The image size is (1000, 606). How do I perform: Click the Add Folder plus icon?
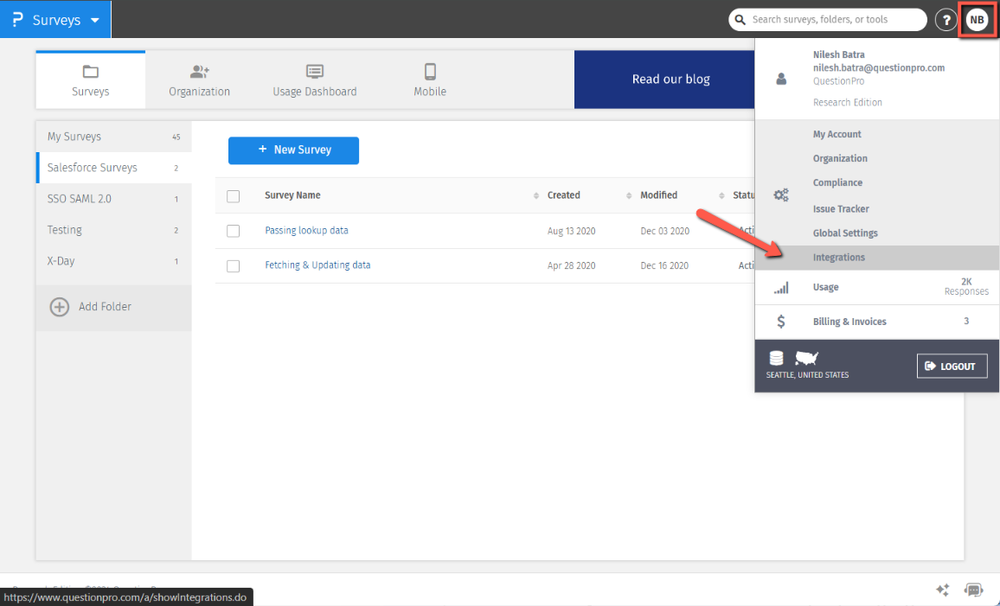click(60, 307)
